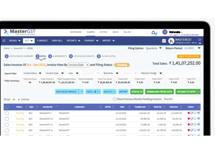
Task: Click the Delete button
Action: 108,91
